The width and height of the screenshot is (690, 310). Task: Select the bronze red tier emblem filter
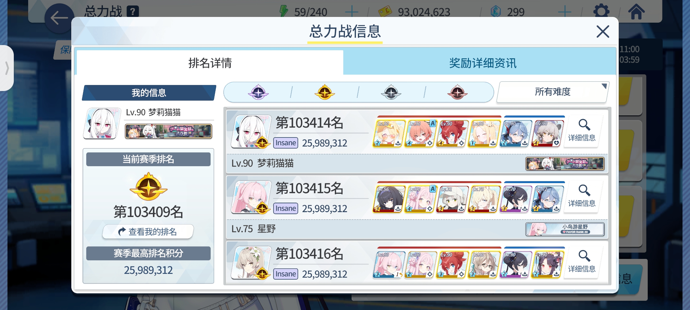[x=457, y=92]
